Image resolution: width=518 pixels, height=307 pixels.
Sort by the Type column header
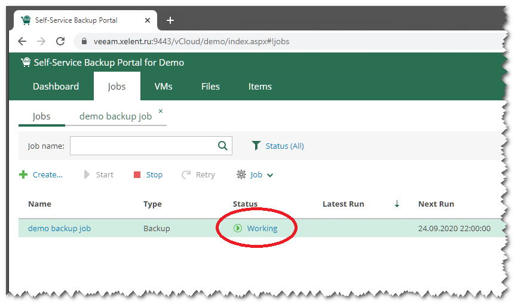coord(152,204)
